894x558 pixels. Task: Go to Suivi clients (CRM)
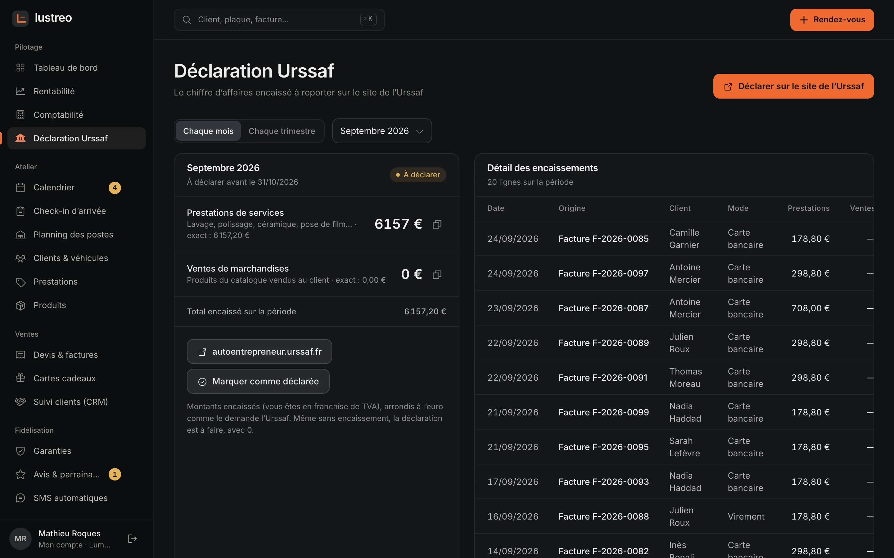76,402
